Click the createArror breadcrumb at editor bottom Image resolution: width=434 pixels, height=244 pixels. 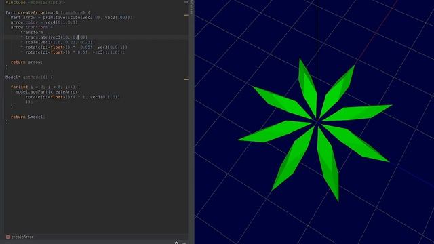tap(22, 237)
